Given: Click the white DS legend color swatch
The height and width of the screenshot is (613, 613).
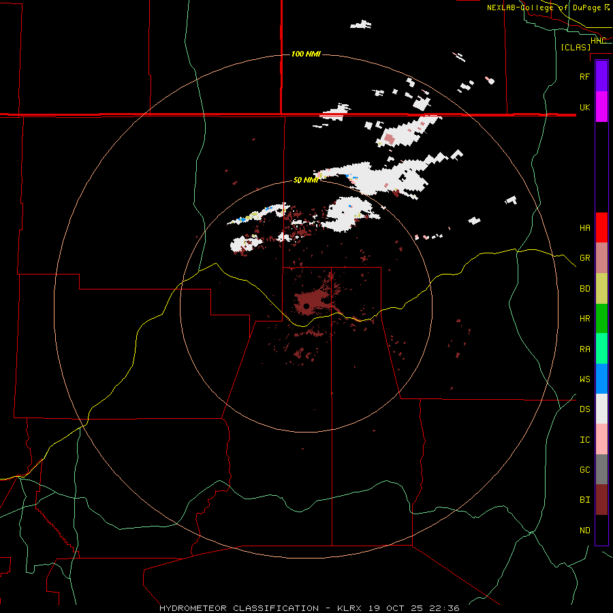Looking at the screenshot, I should (601, 409).
